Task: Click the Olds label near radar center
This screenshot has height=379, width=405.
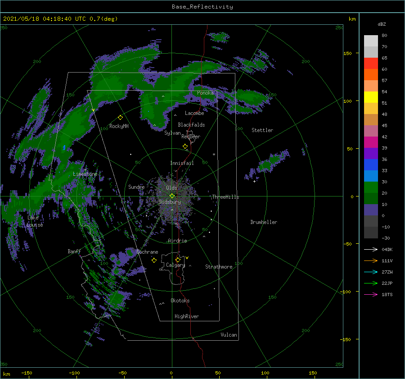Action: click(171, 188)
